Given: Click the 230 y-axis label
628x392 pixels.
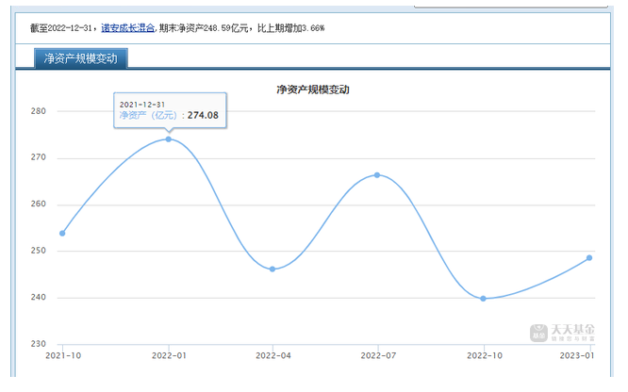Looking at the screenshot, I should click(38, 344).
